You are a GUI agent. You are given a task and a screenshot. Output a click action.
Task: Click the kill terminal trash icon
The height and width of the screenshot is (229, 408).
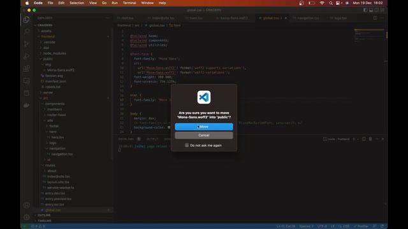(x=370, y=139)
